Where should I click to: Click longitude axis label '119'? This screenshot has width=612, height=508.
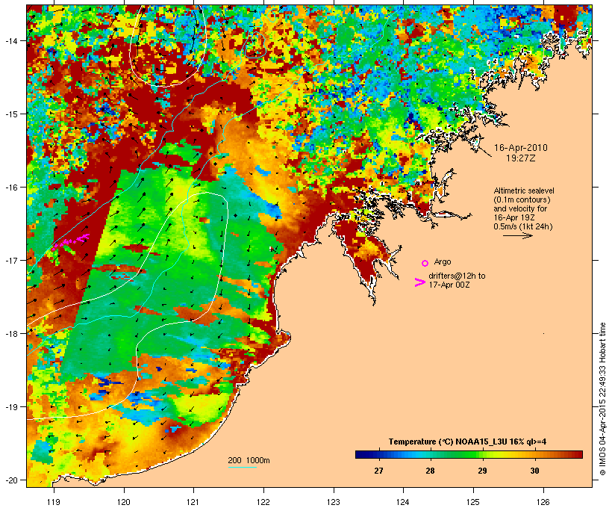coord(54,502)
